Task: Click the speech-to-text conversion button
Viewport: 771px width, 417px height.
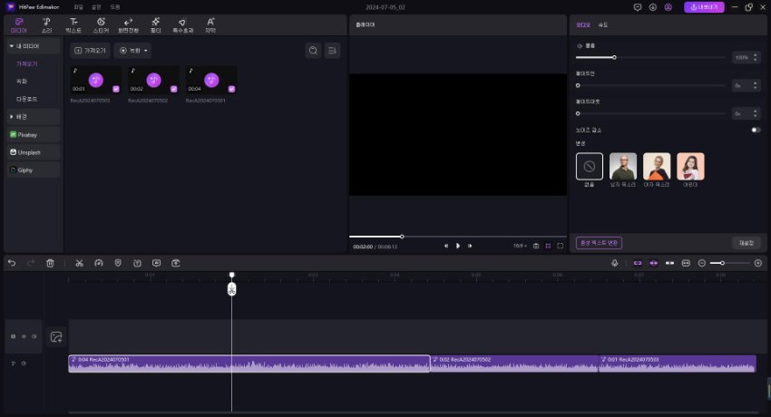Action: tap(599, 243)
